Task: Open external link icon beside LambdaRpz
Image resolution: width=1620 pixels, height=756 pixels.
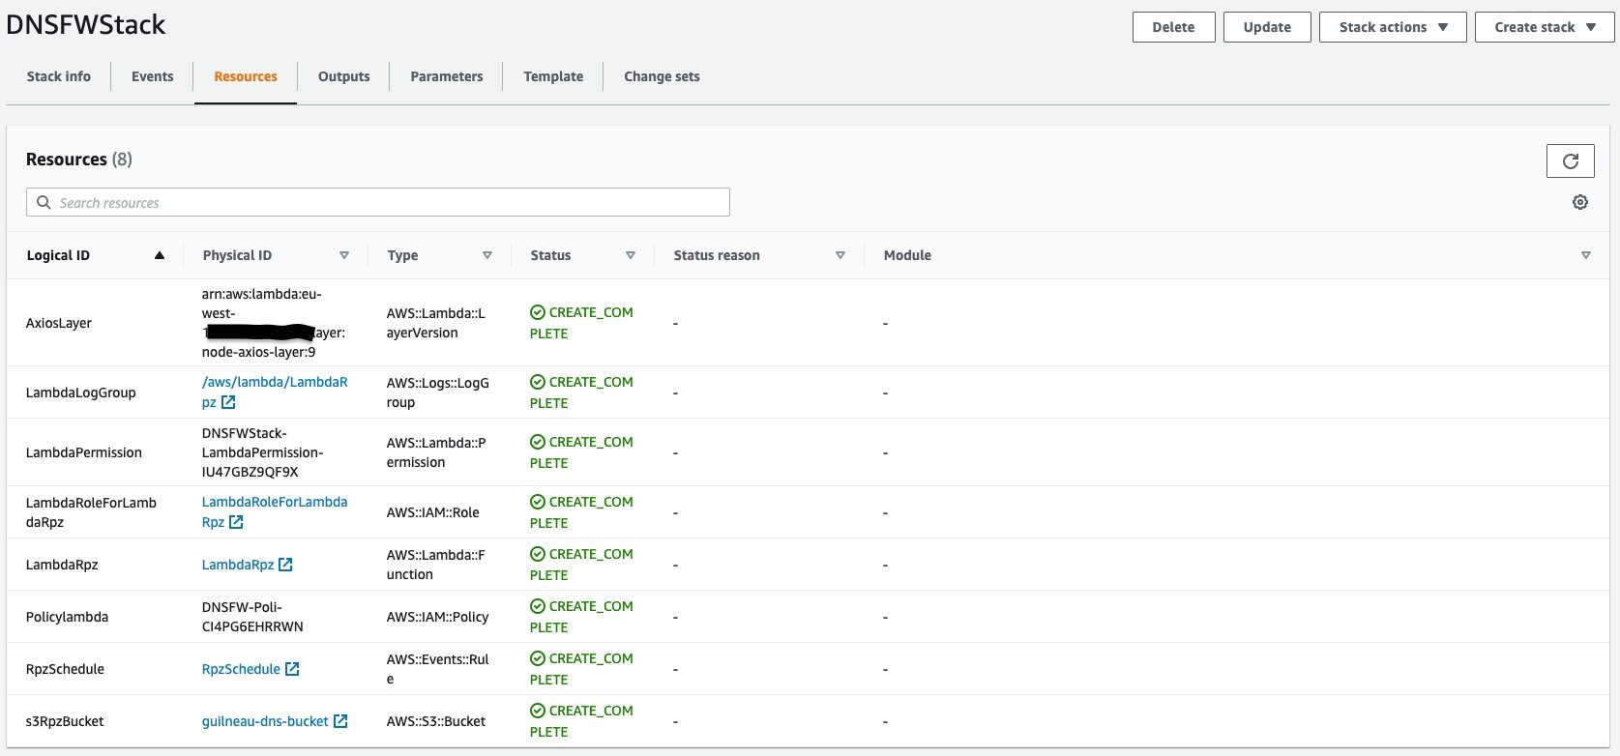Action: (285, 565)
